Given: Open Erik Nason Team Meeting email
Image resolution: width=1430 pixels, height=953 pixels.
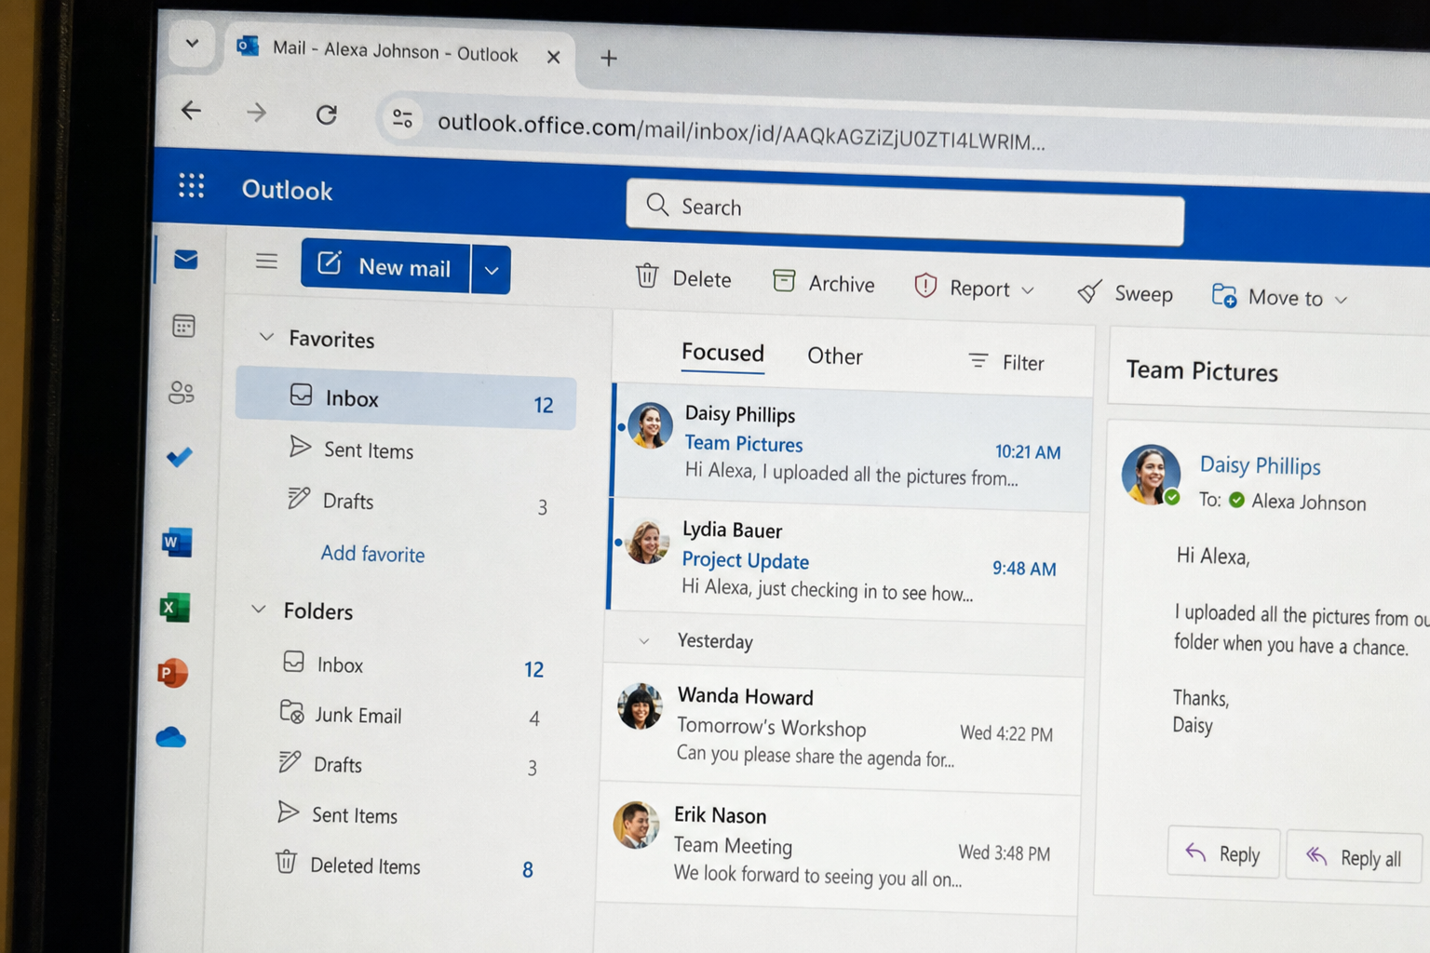Looking at the screenshot, I should click(x=837, y=847).
